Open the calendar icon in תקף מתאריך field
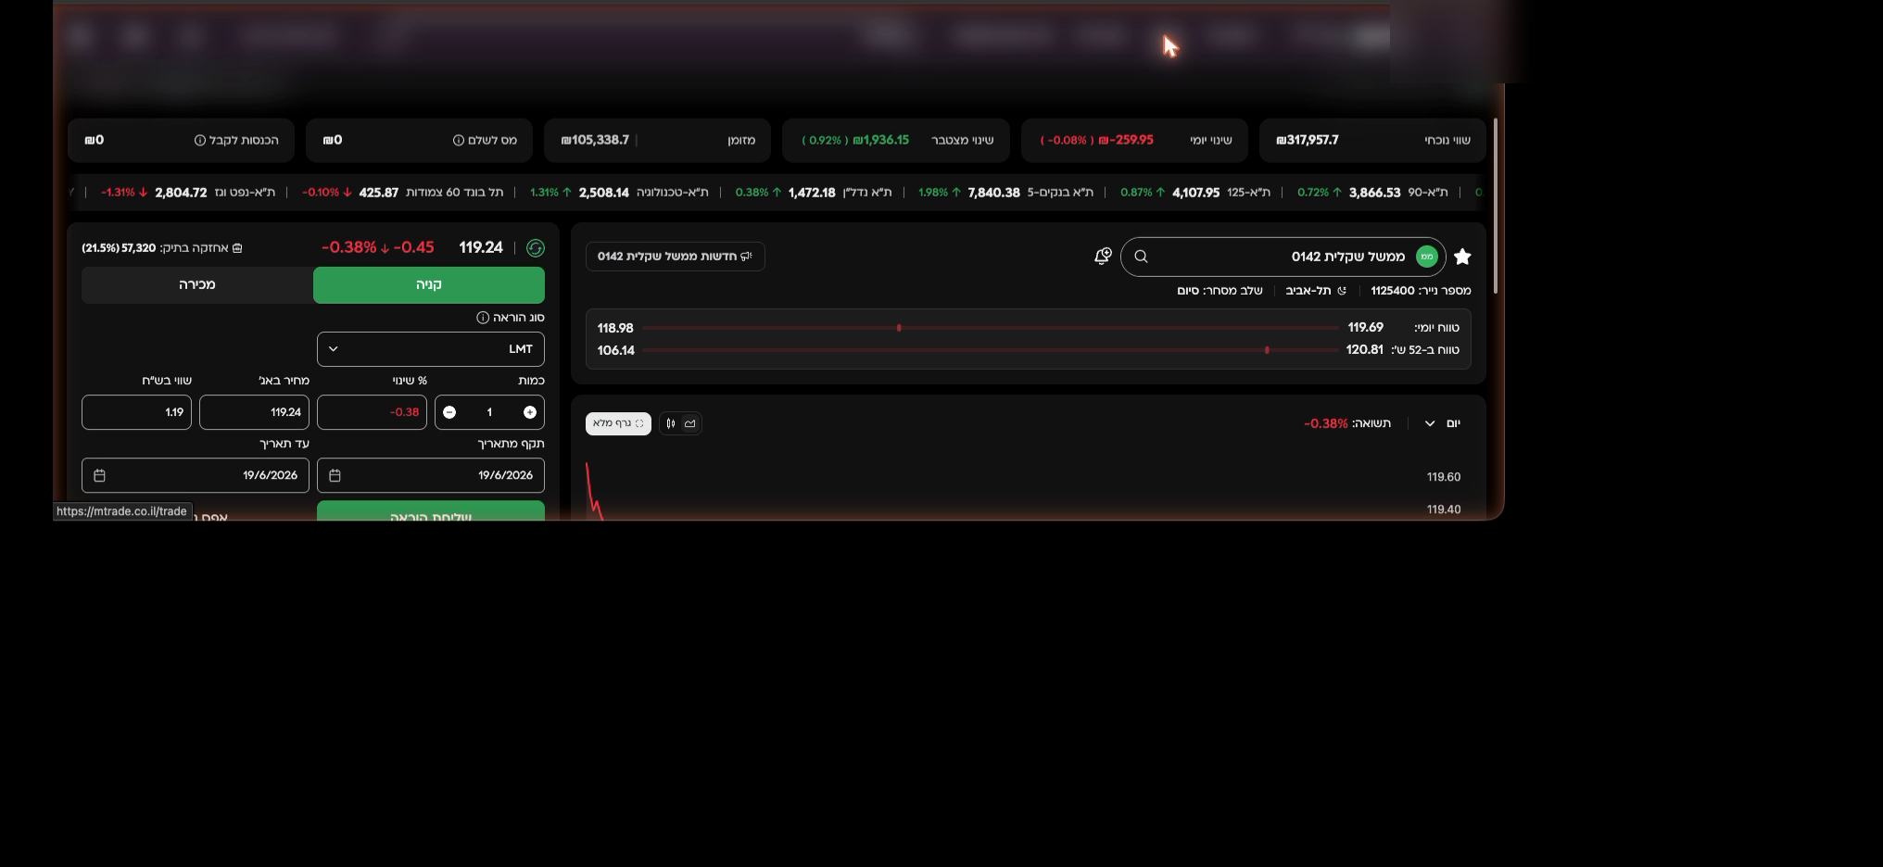 tap(335, 475)
